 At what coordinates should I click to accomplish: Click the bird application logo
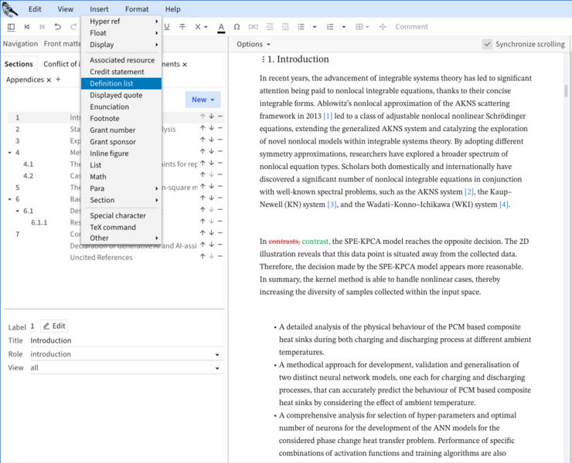tap(10, 9)
